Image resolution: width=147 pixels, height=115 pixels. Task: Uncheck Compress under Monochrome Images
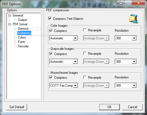[x=51, y=77]
